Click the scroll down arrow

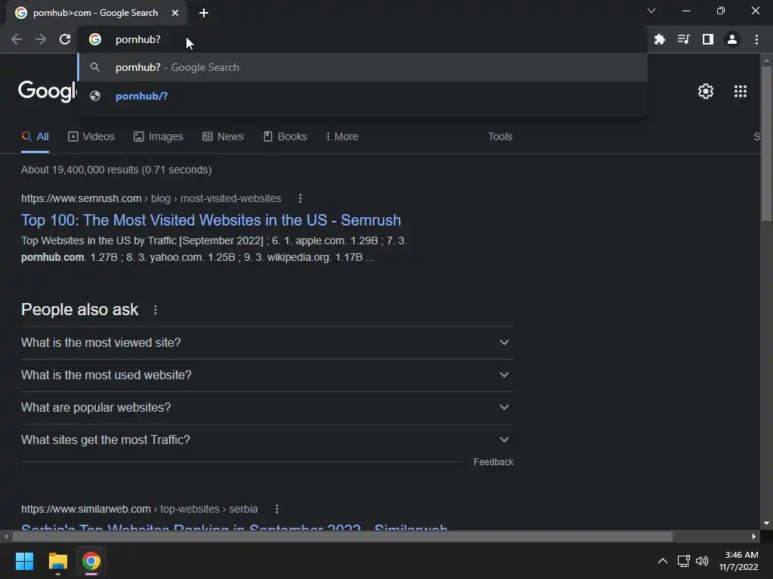tap(766, 523)
